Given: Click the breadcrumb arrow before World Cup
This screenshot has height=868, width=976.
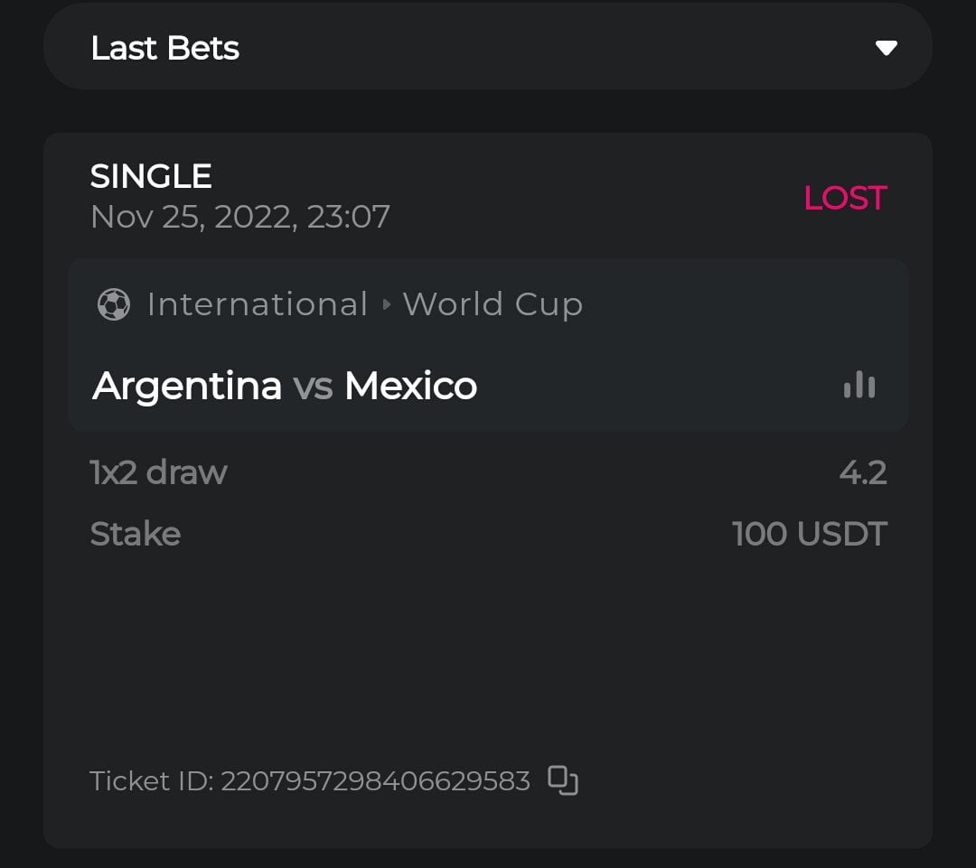Looking at the screenshot, I should point(386,304).
